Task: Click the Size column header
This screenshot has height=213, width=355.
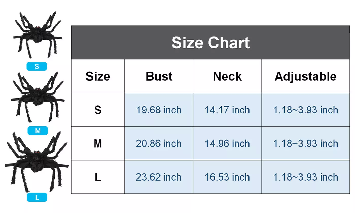Action: coord(98,76)
